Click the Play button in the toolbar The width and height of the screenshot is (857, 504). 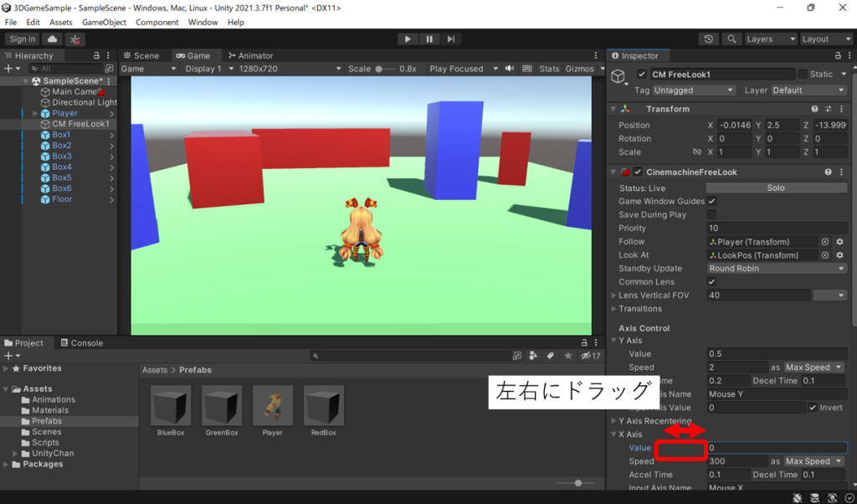[408, 39]
